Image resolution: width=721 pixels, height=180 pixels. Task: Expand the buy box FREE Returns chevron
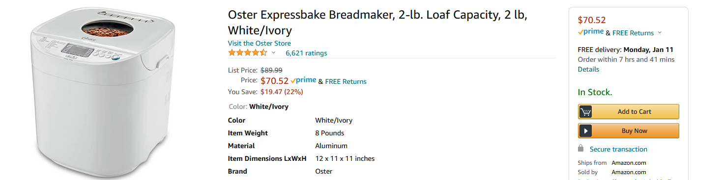click(x=660, y=33)
